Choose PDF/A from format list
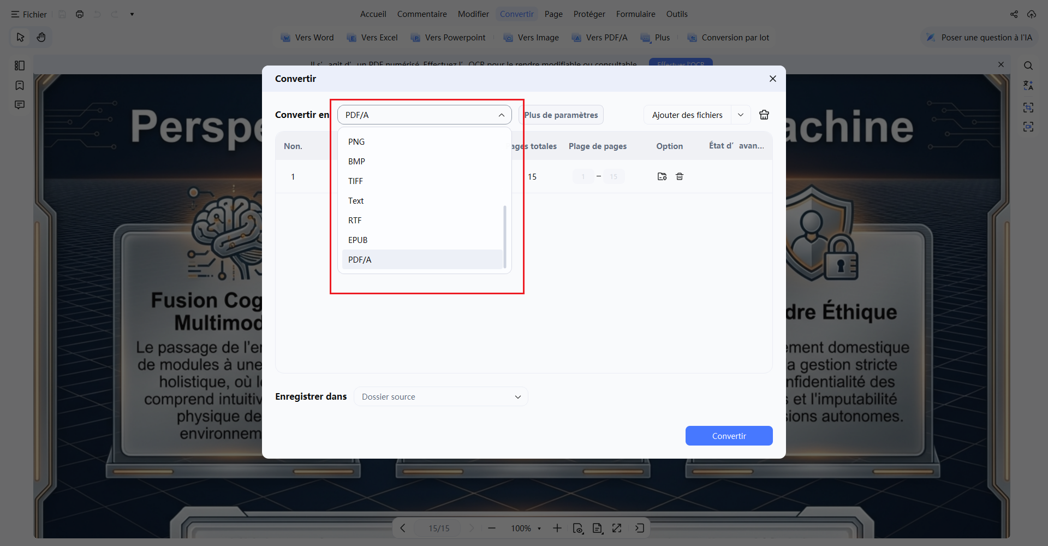1048x546 pixels. (422, 259)
